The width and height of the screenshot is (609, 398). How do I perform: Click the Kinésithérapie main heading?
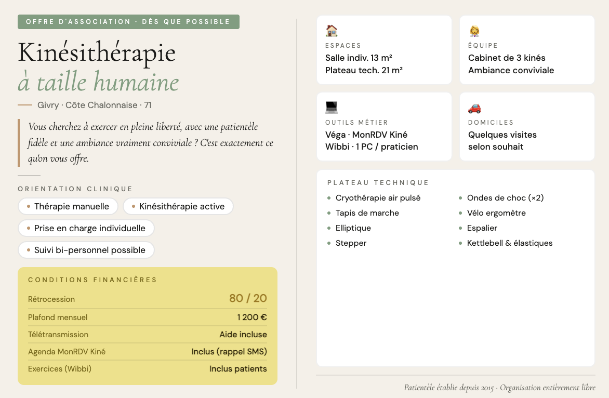[97, 53]
